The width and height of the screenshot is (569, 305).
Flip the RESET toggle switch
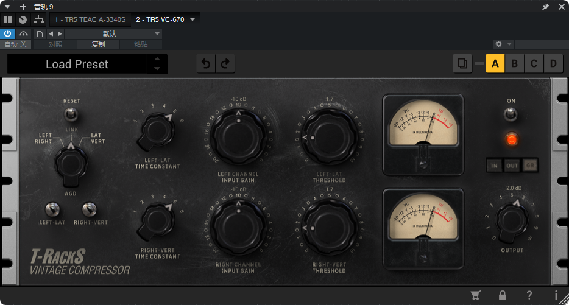pyautogui.click(x=71, y=114)
